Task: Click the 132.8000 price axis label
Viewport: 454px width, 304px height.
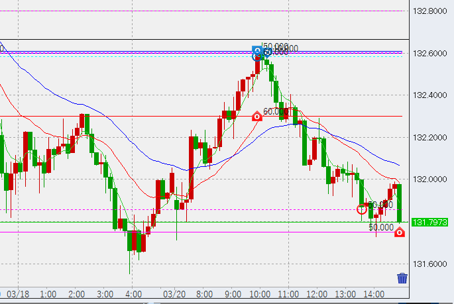Action: 430,11
